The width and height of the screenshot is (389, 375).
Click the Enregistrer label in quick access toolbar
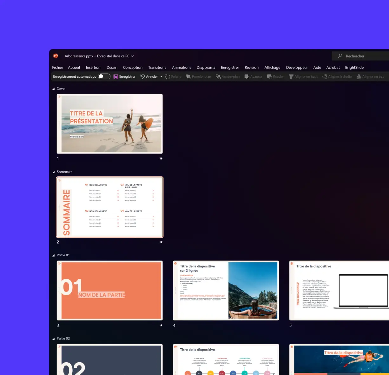[x=127, y=76]
